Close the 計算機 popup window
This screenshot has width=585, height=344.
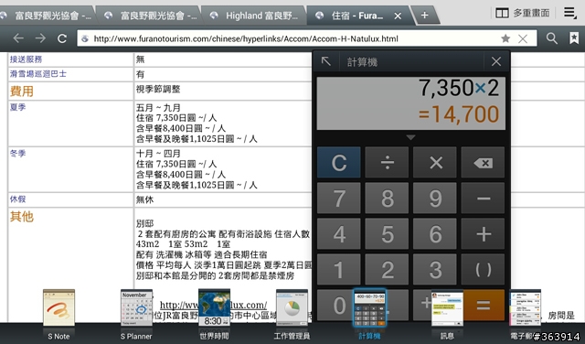pos(496,61)
